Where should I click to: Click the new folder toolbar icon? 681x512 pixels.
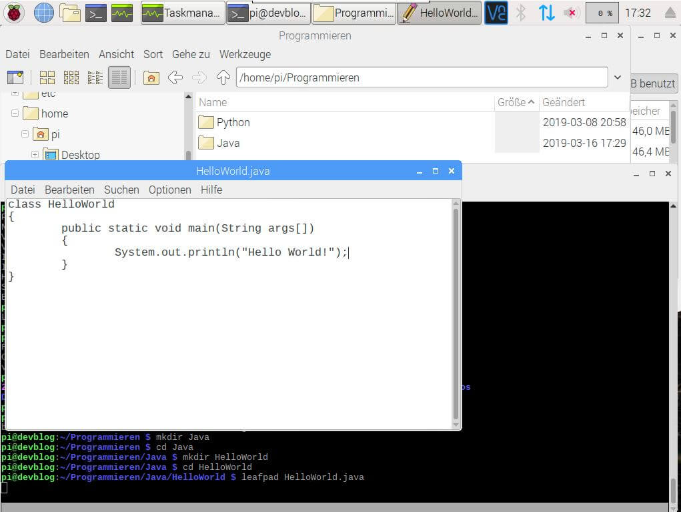pos(15,77)
